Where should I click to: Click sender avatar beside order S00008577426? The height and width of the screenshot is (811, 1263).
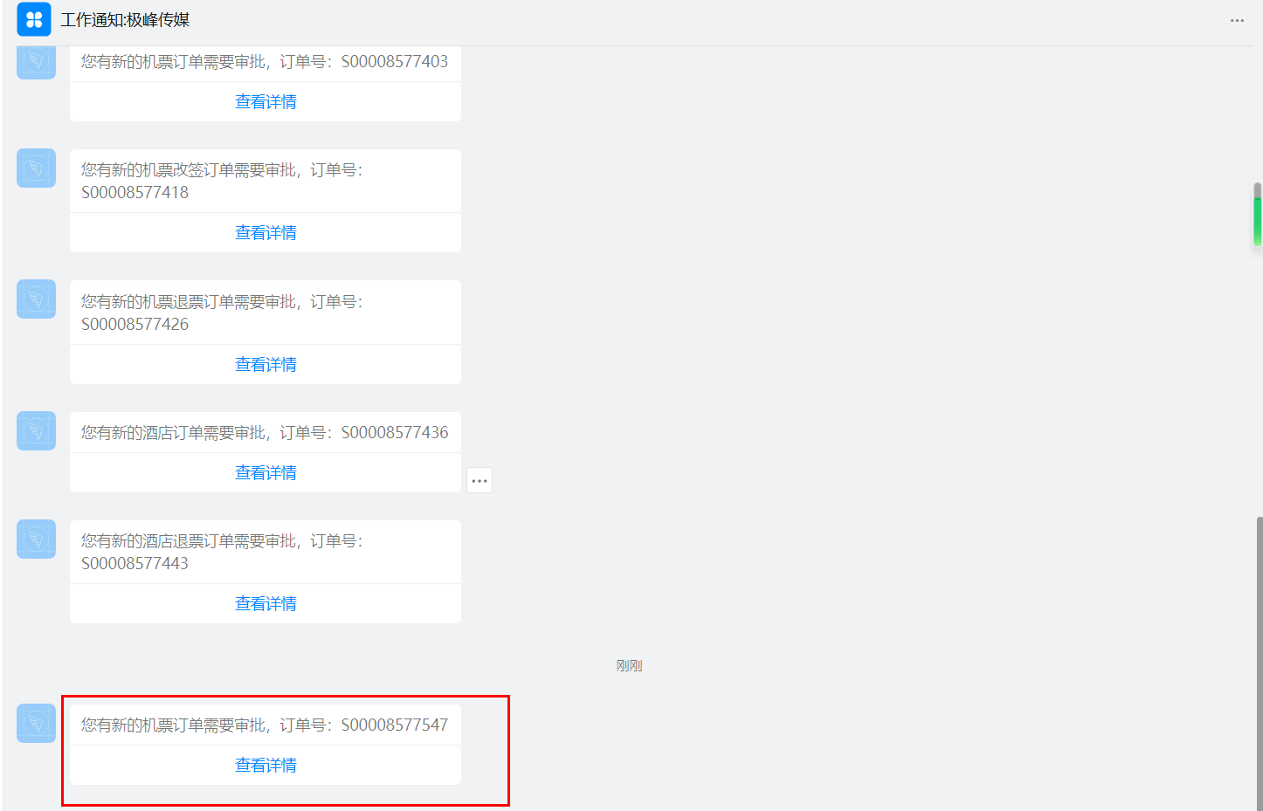(x=36, y=299)
